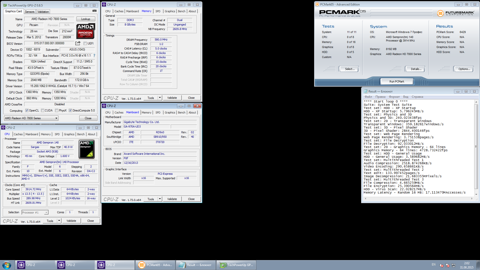
Task: Click the Result Notepad title bar icon
Action: pyautogui.click(x=365, y=91)
